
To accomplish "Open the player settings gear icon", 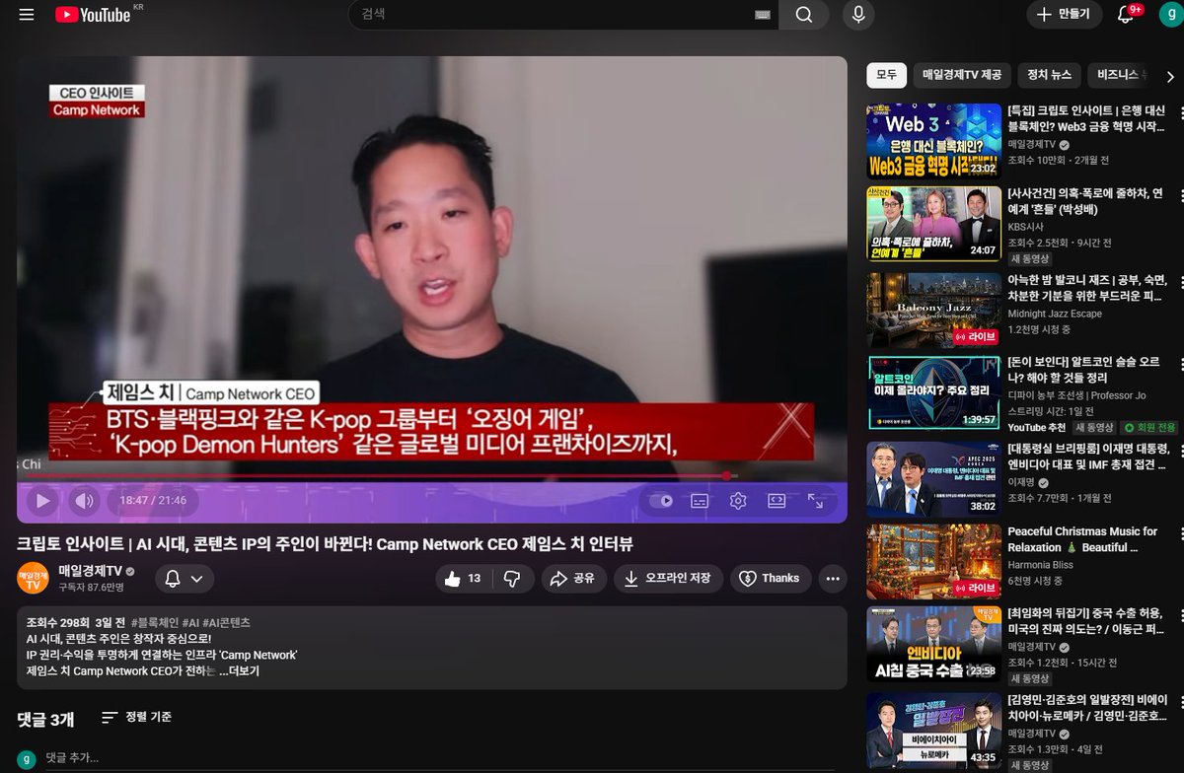I will (x=737, y=501).
